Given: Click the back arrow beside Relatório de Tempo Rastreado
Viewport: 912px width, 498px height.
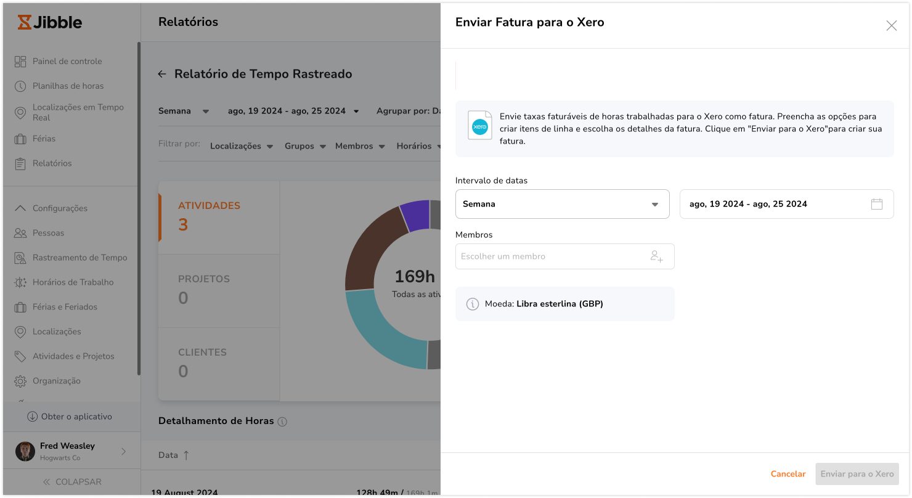Looking at the screenshot, I should (162, 74).
